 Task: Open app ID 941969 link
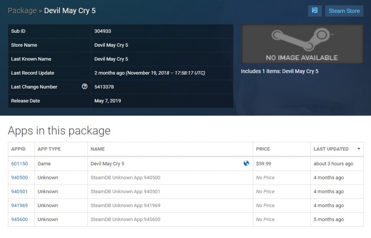pos(19,205)
